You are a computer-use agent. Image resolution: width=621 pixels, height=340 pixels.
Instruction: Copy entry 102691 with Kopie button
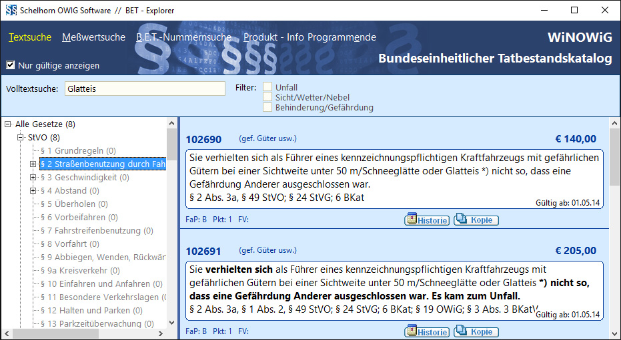(476, 332)
